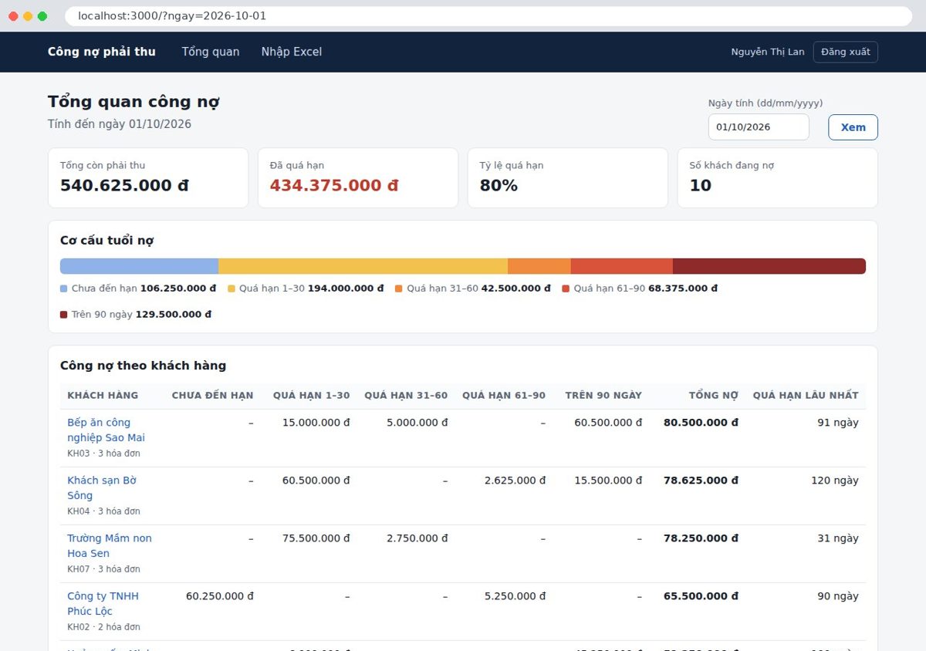Click the user name Nguyễn Thị Lan
This screenshot has height=651, width=926.
768,52
